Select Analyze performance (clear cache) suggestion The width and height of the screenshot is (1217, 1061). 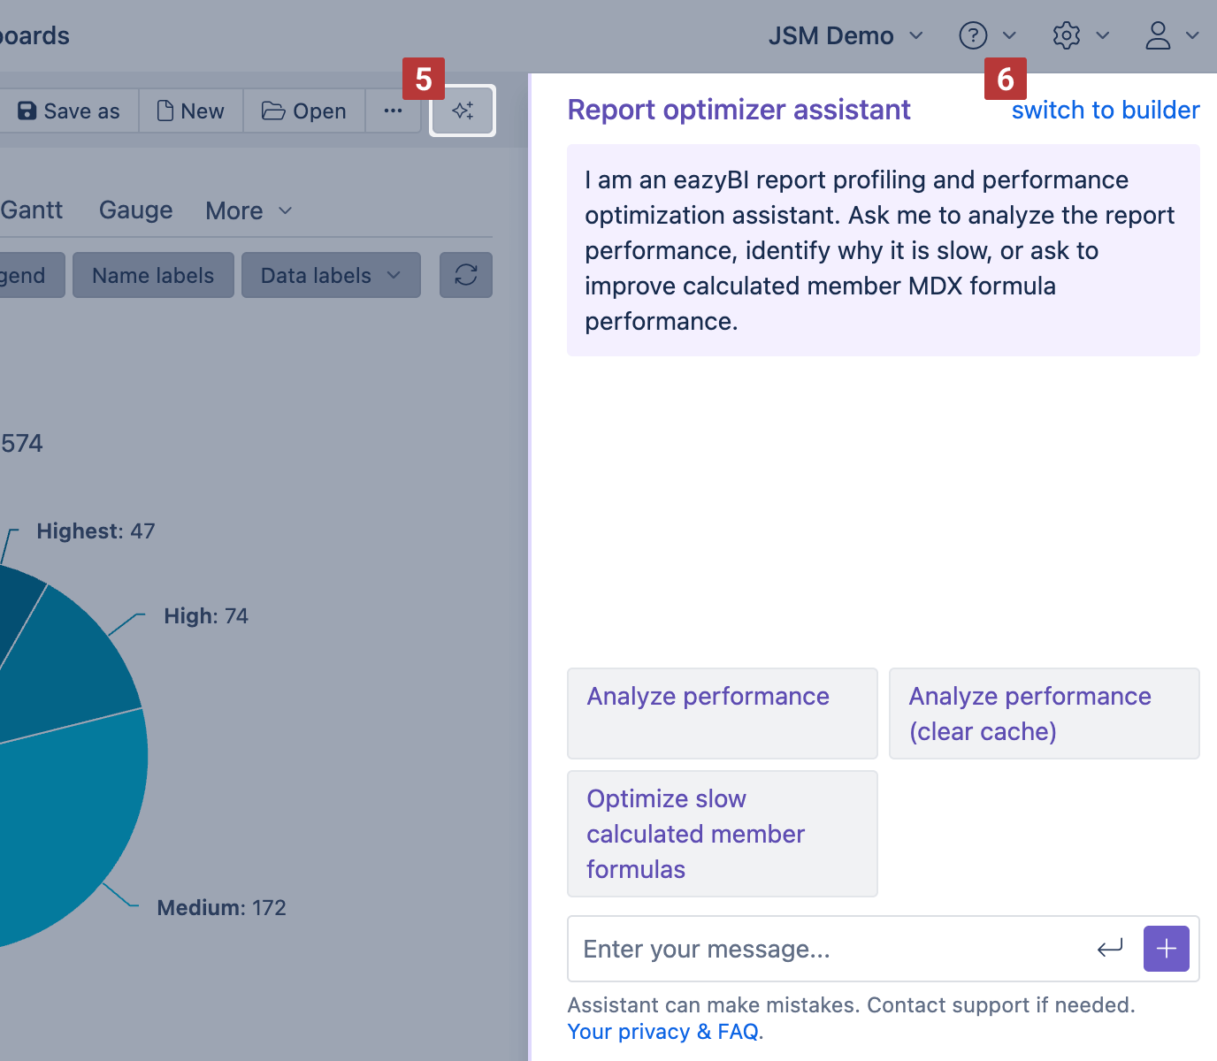1045,714
